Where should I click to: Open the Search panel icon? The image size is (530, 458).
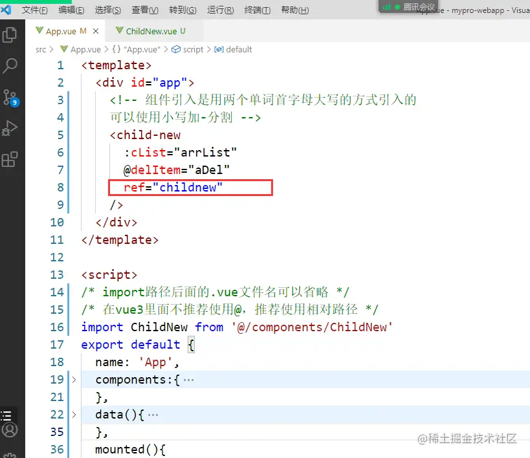pyautogui.click(x=10, y=66)
